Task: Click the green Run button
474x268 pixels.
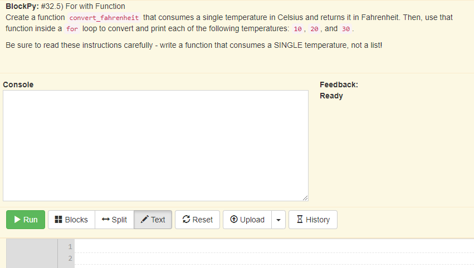Action: [26, 220]
